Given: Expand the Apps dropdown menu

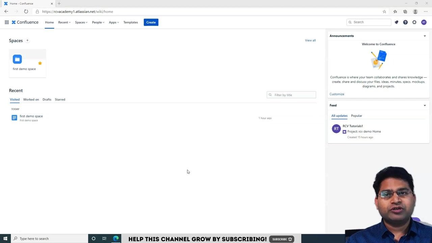Looking at the screenshot, I should 114,22.
